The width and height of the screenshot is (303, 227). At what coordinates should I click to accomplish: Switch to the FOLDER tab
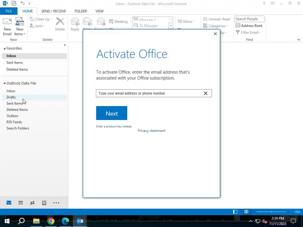coord(81,11)
